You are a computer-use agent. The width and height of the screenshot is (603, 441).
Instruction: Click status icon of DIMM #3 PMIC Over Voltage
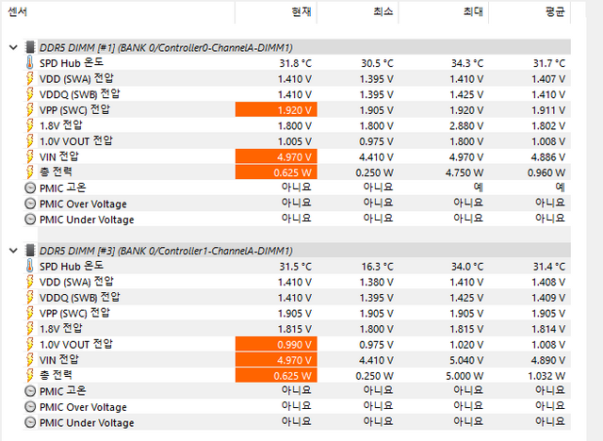30,407
